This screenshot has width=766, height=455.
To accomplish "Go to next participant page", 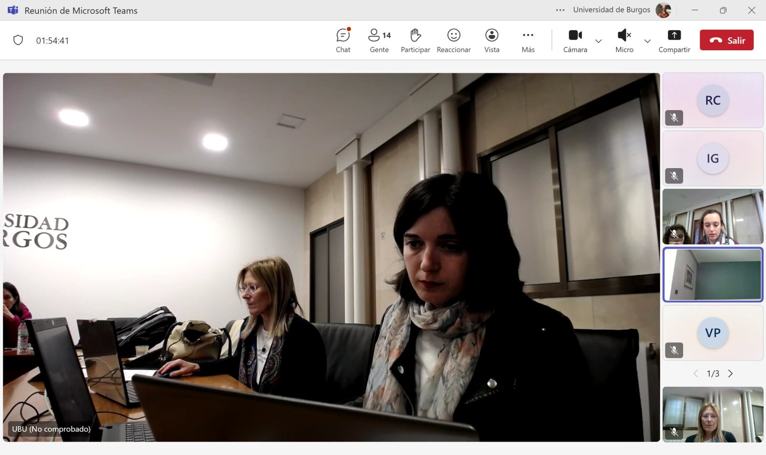I will click(731, 374).
